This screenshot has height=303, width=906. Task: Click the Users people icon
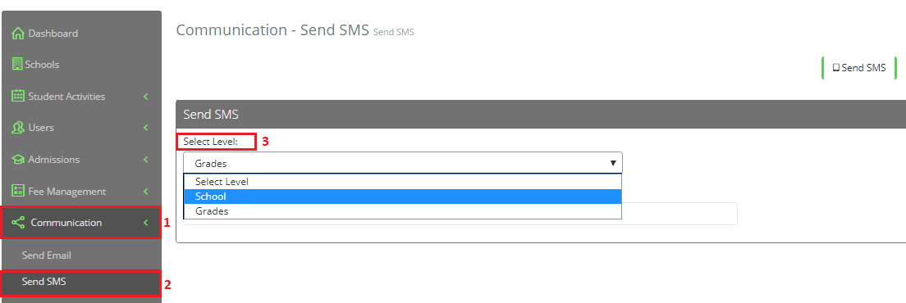point(18,127)
